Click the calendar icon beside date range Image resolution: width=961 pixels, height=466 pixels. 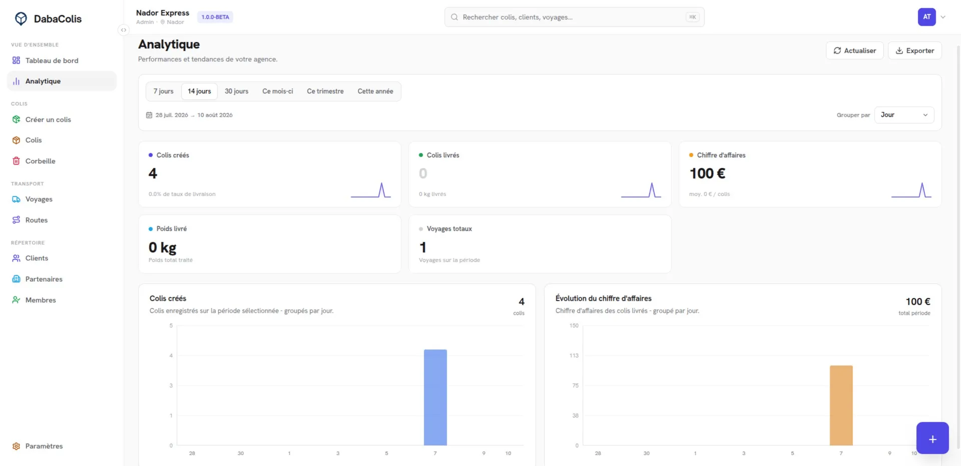tap(149, 115)
